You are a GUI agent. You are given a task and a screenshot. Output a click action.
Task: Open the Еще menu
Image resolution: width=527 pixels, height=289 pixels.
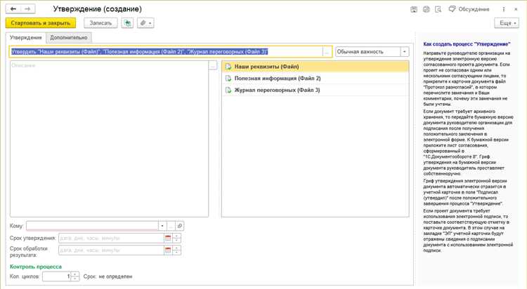click(x=507, y=23)
